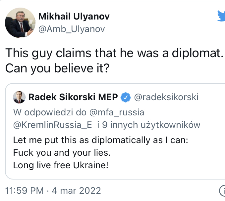Open Radek Sikorski's small avatar
Screen dimensions: 225x201
19,98
